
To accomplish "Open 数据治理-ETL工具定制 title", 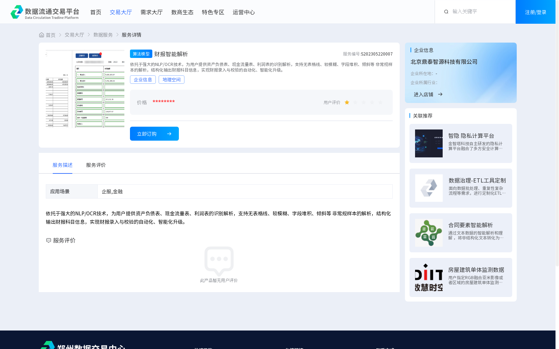I will coord(477,180).
